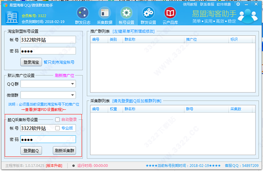Minimize the 易盟淘客 window
This screenshot has height=171, width=263.
click(x=246, y=4)
